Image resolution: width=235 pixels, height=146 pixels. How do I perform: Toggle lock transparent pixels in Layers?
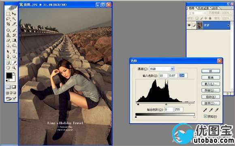click(197, 18)
